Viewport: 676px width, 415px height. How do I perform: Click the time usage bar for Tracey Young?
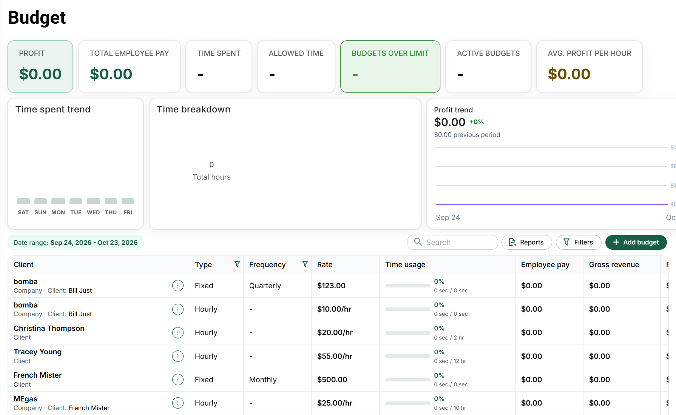(x=407, y=356)
